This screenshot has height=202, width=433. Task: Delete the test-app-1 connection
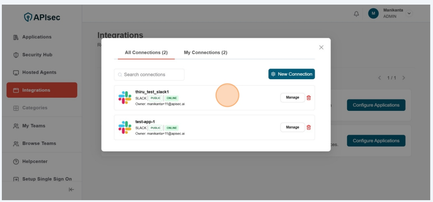(309, 127)
